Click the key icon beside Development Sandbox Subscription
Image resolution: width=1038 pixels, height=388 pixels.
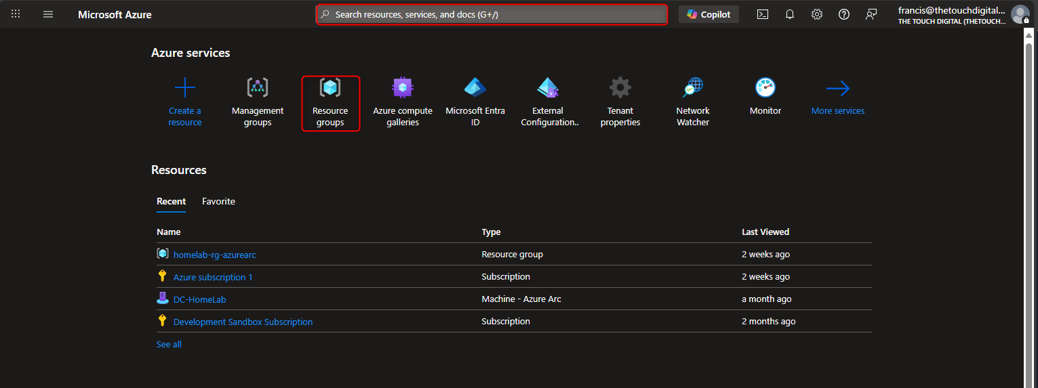[x=162, y=320]
